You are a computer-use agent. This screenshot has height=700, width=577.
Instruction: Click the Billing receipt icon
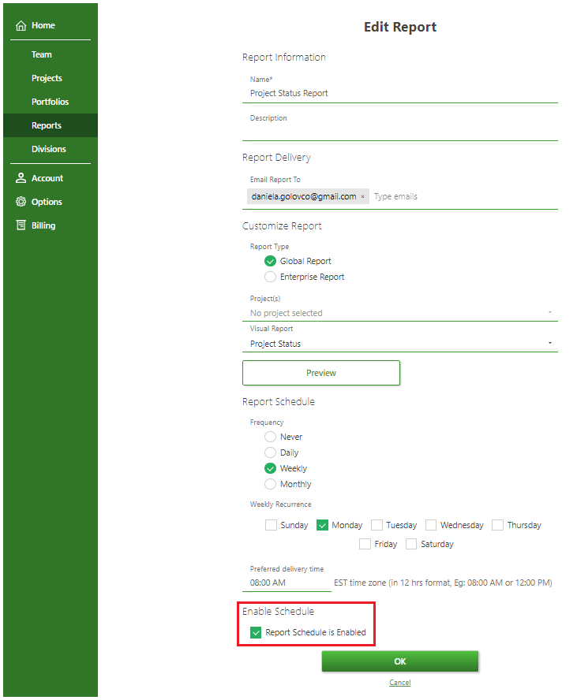[x=21, y=225]
